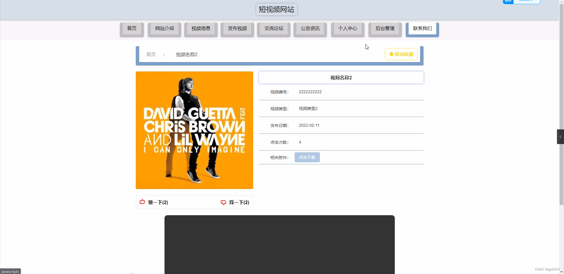Click the 视频编号 label

tap(279, 92)
